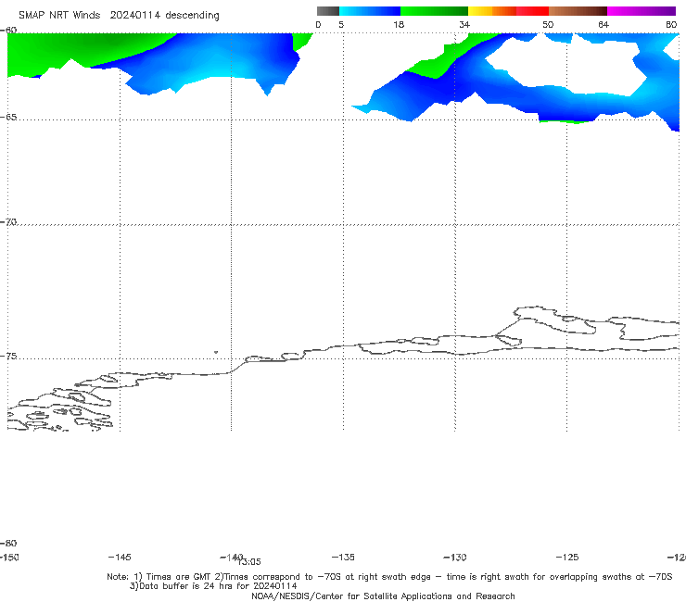This screenshot has height=602, width=686.
Task: Click the '-80' latitude label
Action: click(8, 543)
